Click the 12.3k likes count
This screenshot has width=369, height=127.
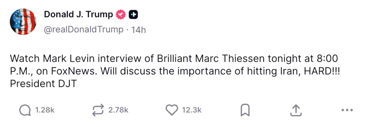[x=192, y=110]
